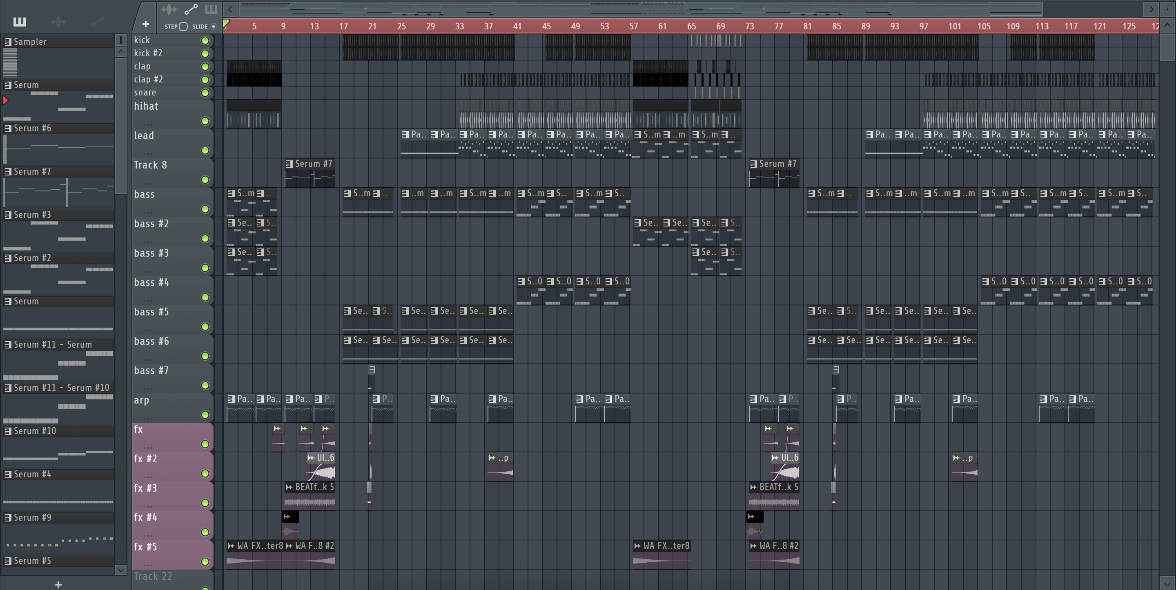
Task: Click bar 17 on the timeline ruler
Action: 343,27
